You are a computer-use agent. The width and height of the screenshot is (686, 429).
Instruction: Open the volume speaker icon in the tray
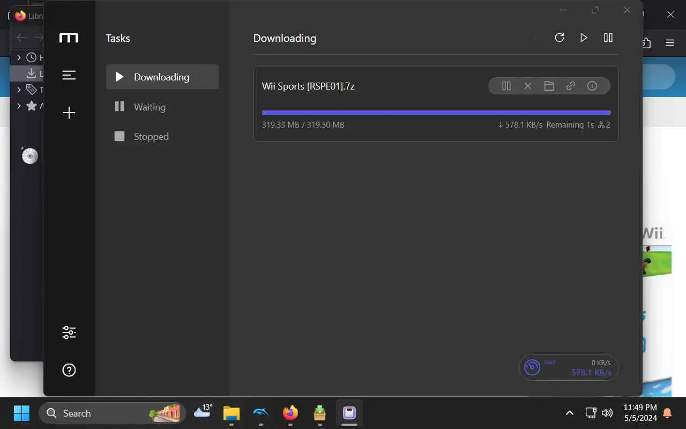607,413
